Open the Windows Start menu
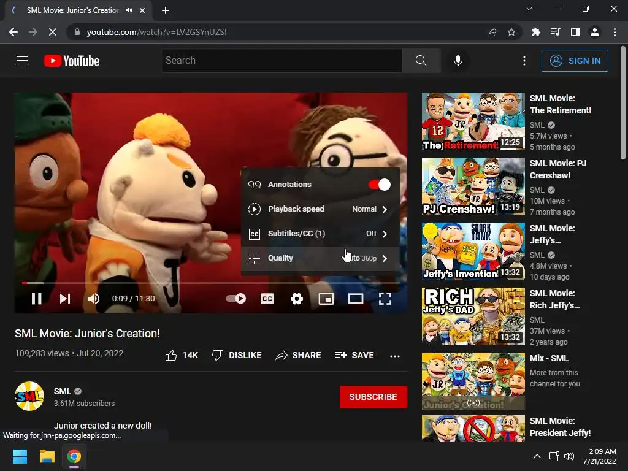 tap(20, 456)
